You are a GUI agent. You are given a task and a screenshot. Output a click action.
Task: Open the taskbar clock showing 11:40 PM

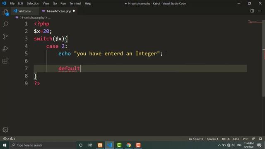click(249, 145)
